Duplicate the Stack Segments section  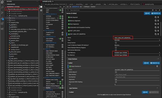156,24
